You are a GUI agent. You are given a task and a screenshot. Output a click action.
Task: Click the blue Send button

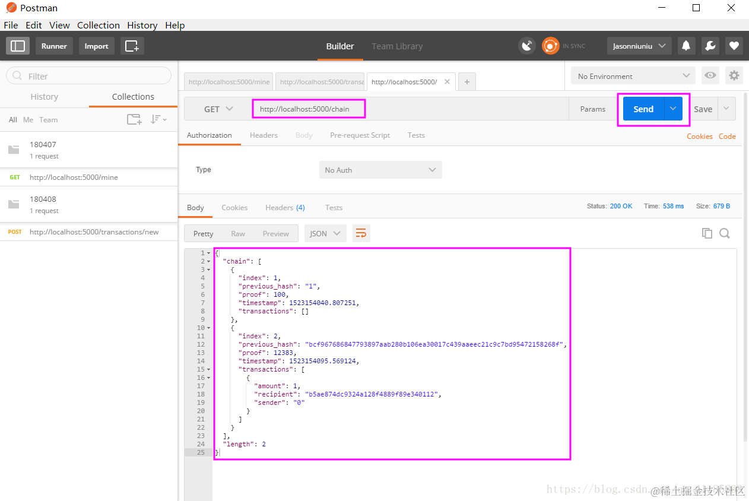pyautogui.click(x=643, y=109)
